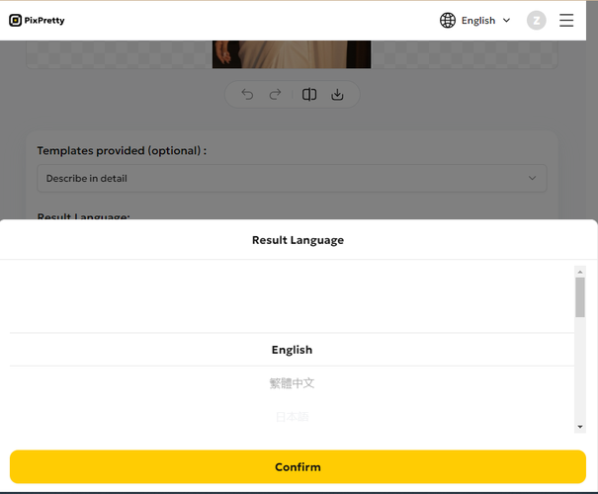Click the scrollbar down arrow in language list
Viewport: 598px width, 494px height.
click(580, 427)
